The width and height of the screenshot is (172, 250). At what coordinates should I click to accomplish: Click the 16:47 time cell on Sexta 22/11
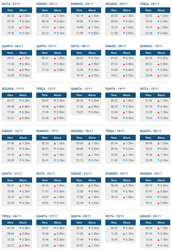click(45, 197)
